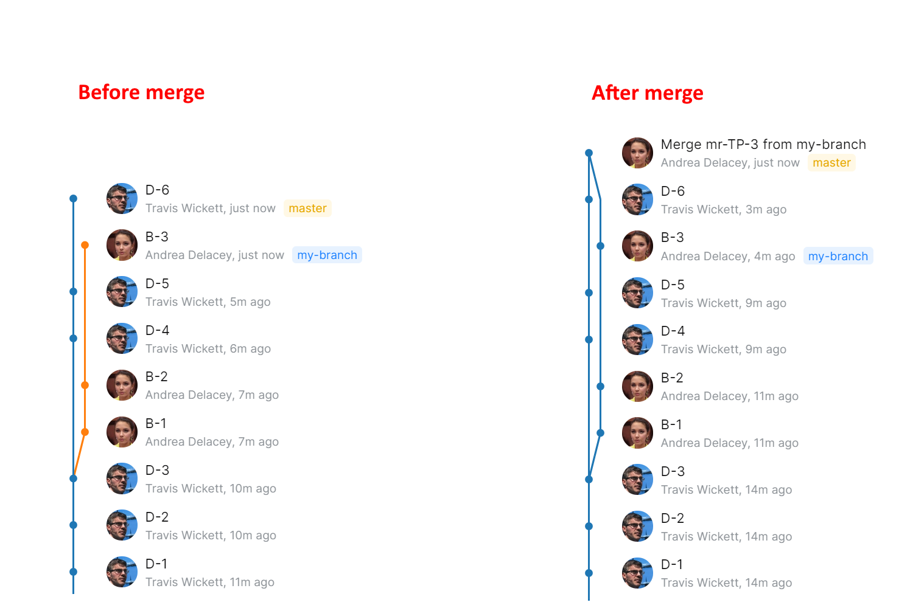Click the my-branch label pill before merge
The image size is (913, 608).
coord(327,255)
